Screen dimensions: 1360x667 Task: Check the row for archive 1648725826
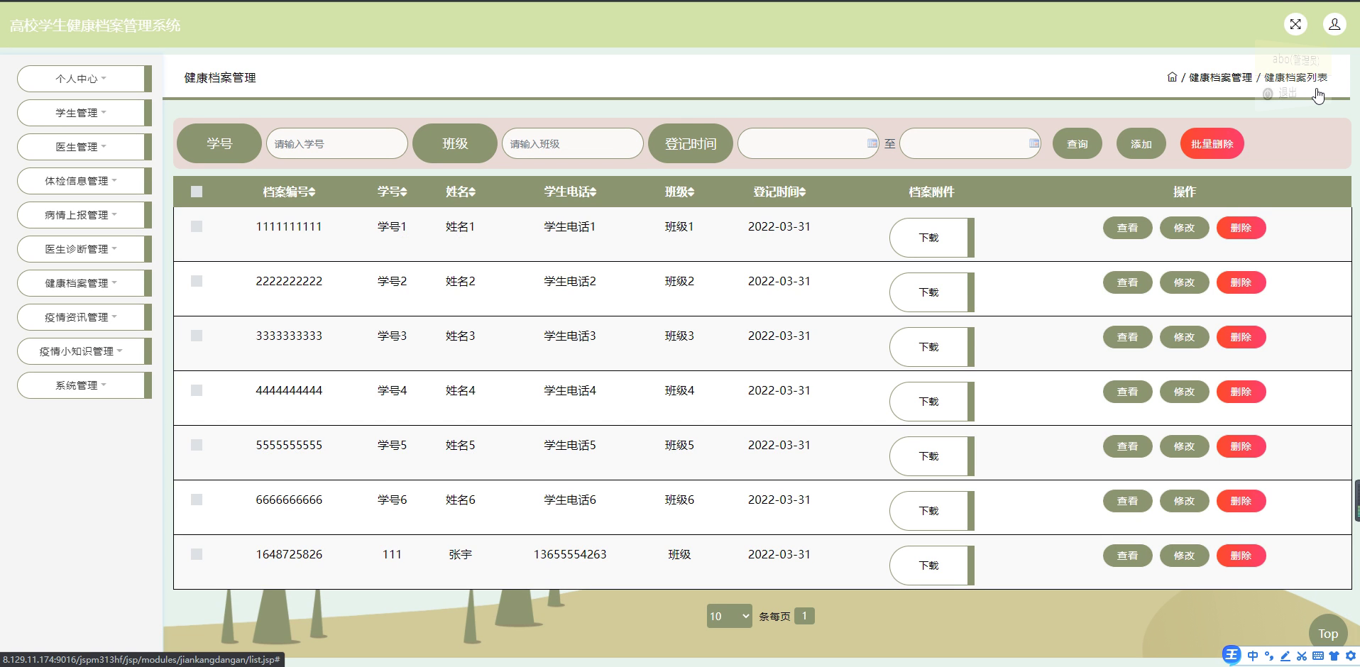pyautogui.click(x=197, y=554)
